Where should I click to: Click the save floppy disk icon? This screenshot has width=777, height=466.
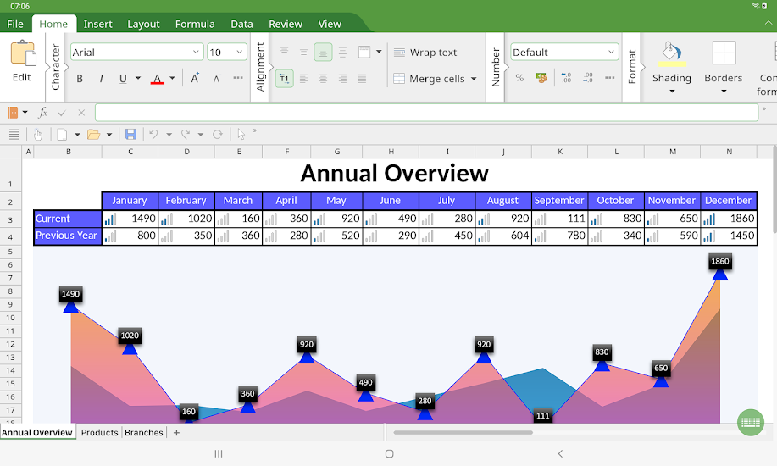click(x=130, y=134)
